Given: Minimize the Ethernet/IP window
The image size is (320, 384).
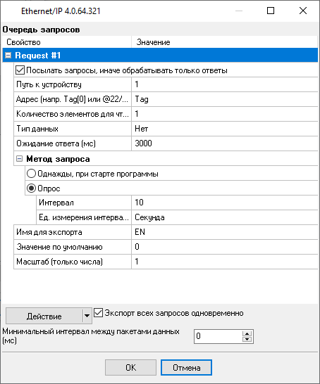Looking at the screenshot, I should (239, 11).
